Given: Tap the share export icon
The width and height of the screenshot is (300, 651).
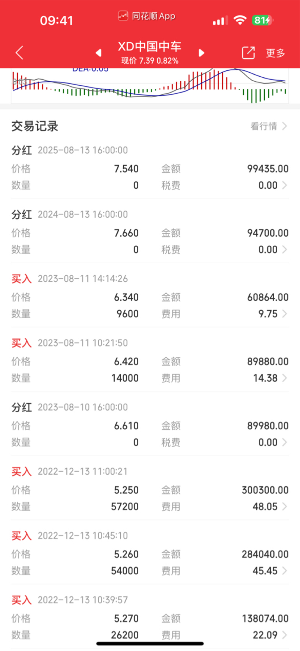Looking at the screenshot, I should [x=248, y=53].
